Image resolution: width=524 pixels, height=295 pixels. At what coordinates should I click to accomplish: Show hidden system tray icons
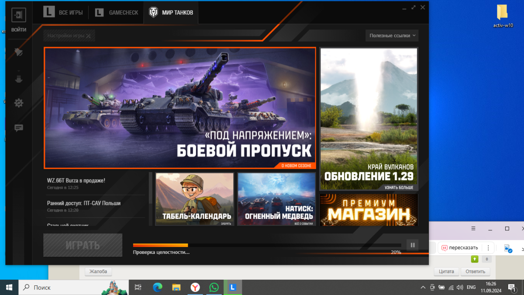click(x=422, y=287)
